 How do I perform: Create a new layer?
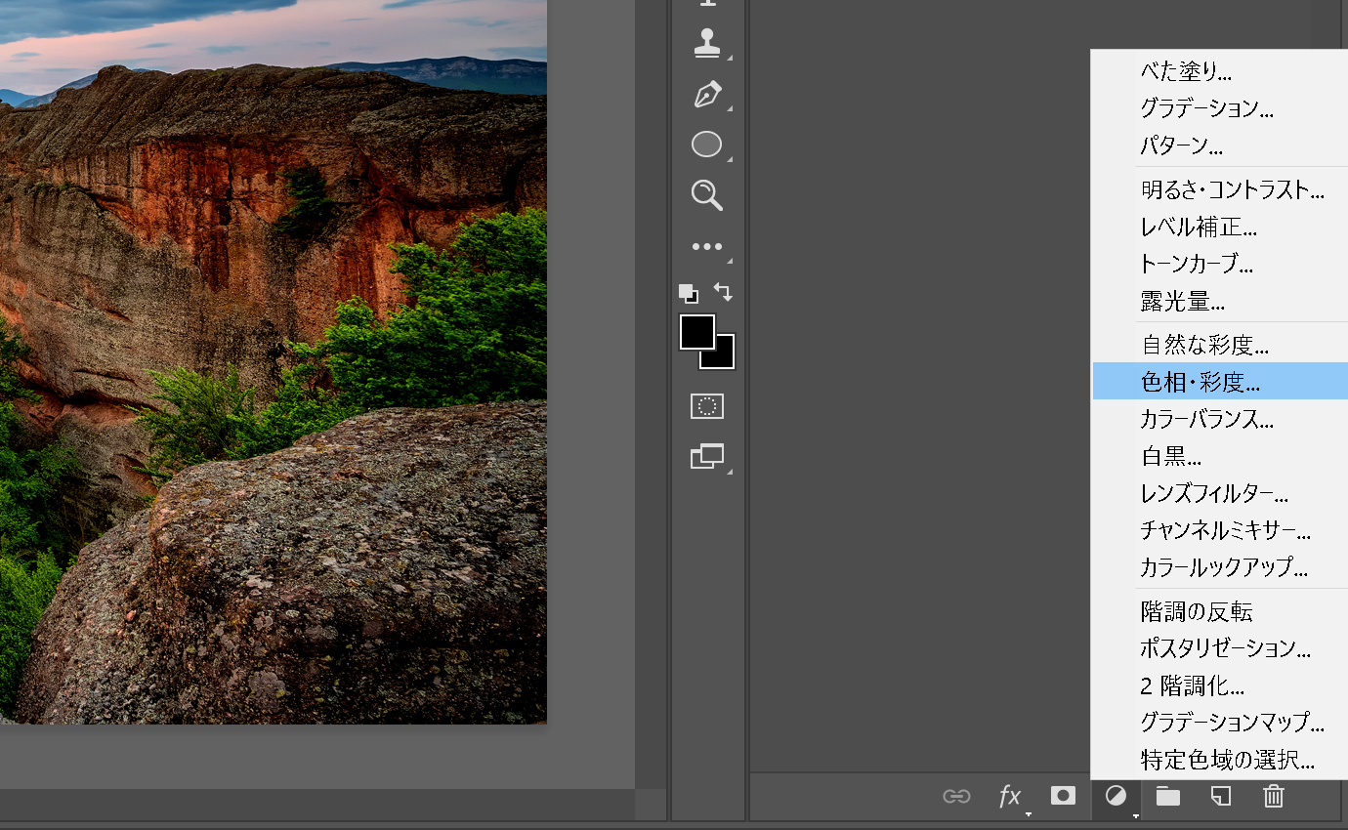pos(1220,796)
